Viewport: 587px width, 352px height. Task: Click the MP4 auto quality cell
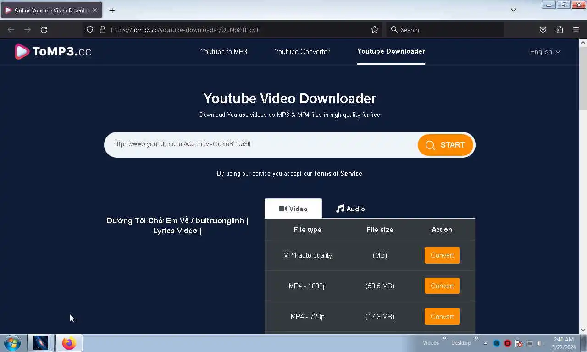pyautogui.click(x=308, y=255)
